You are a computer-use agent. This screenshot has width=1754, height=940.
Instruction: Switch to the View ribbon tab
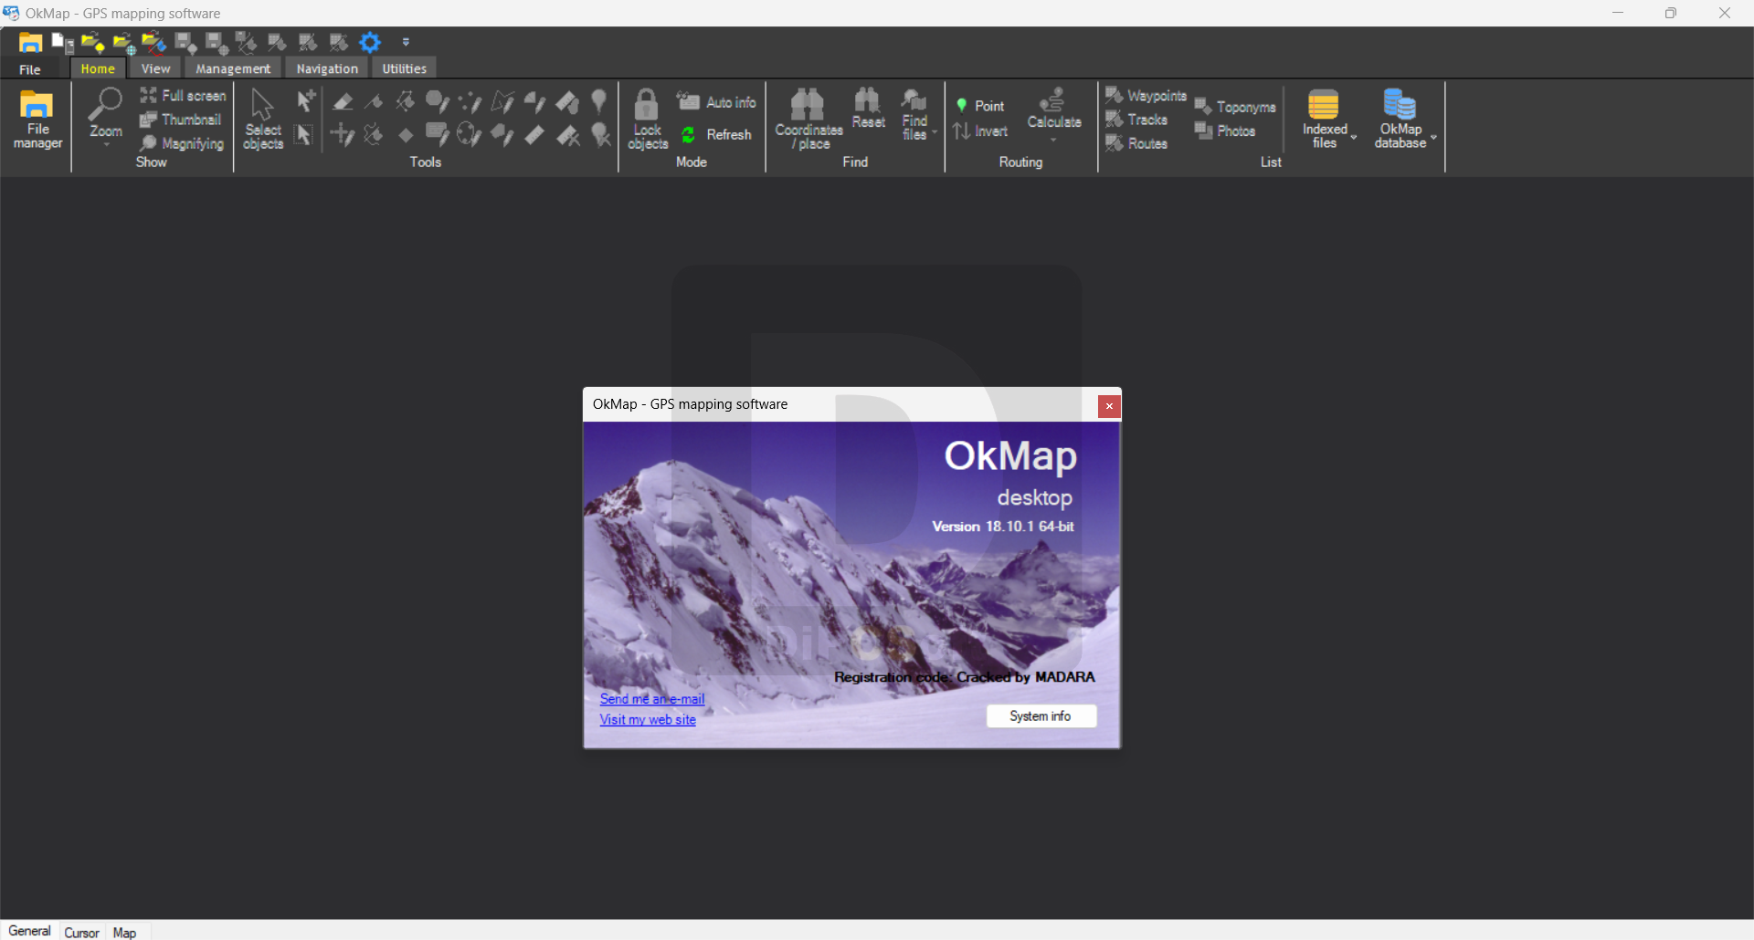[x=155, y=68]
